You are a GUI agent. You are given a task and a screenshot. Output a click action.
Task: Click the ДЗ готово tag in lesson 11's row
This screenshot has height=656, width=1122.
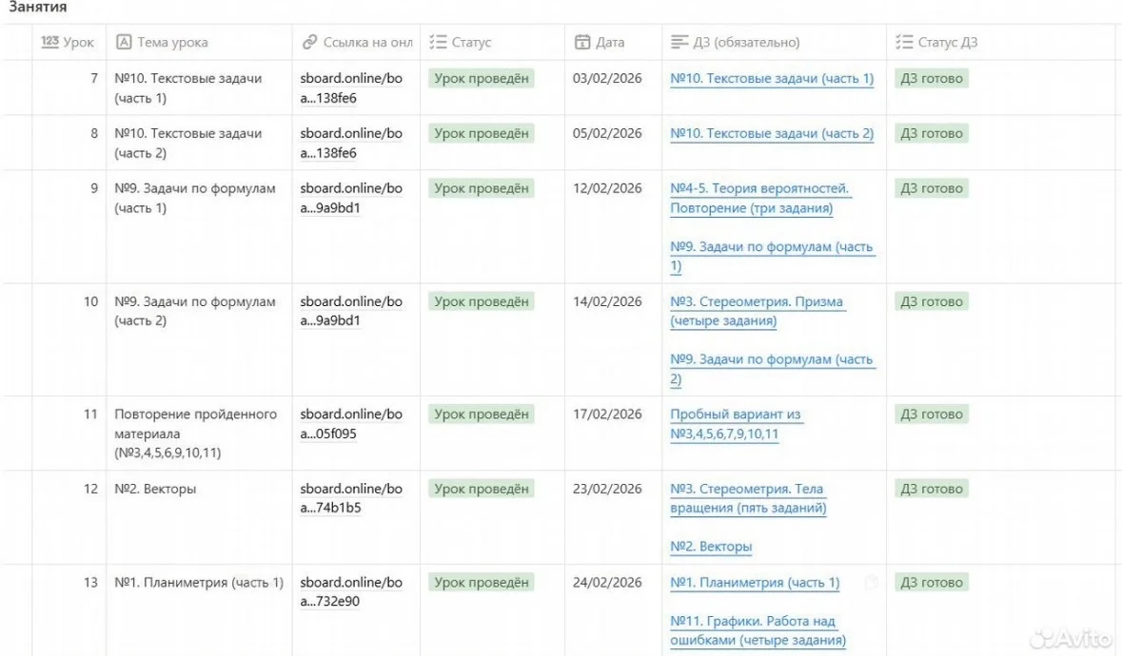[931, 415]
